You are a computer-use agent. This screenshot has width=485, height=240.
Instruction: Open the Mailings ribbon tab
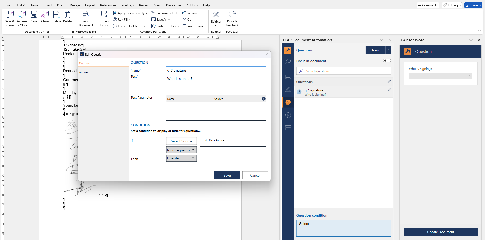point(127,5)
